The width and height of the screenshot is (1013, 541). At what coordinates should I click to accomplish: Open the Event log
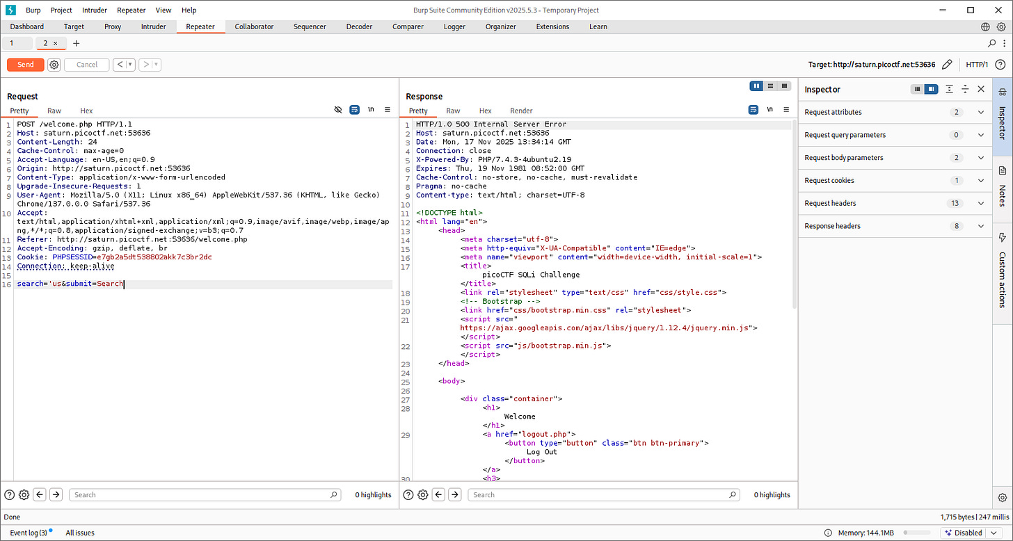tap(29, 533)
